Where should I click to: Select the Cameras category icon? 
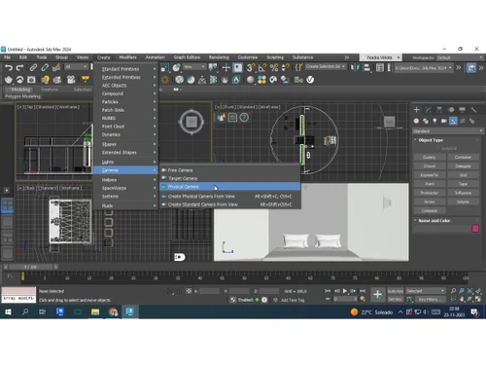point(444,121)
